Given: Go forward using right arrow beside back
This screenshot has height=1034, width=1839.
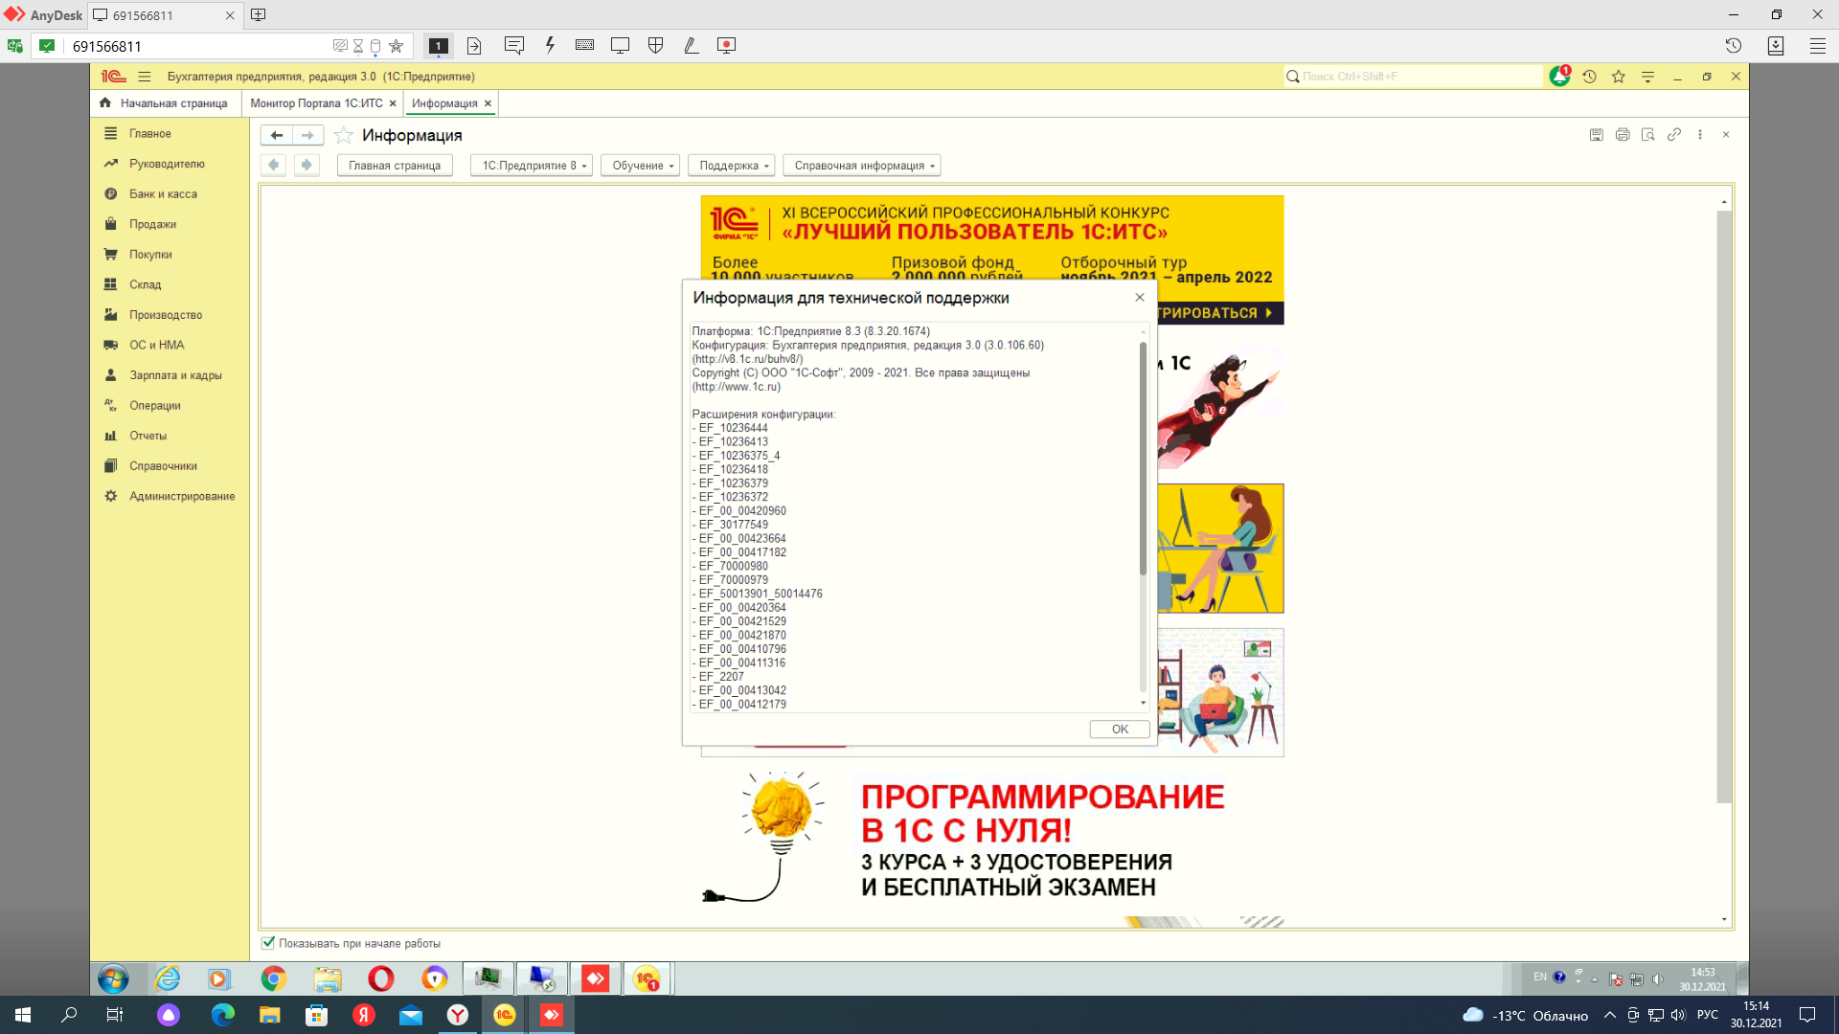Looking at the screenshot, I should pos(307,135).
